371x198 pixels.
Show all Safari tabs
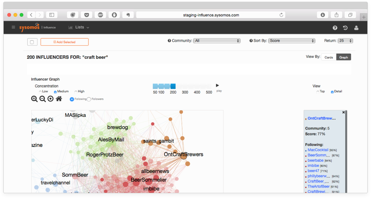(x=350, y=15)
